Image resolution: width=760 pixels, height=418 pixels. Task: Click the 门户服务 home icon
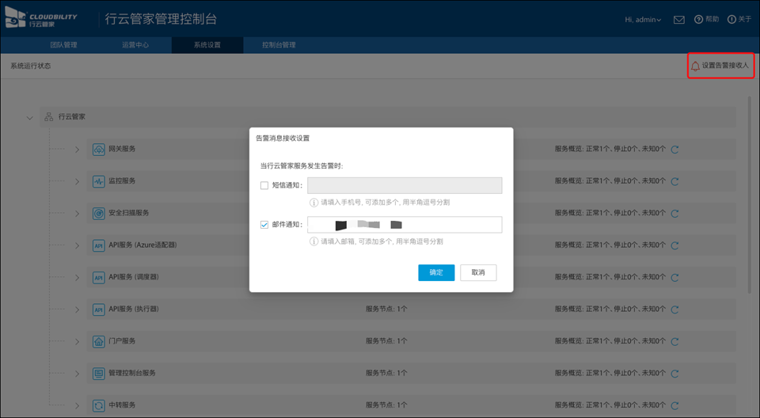(99, 341)
